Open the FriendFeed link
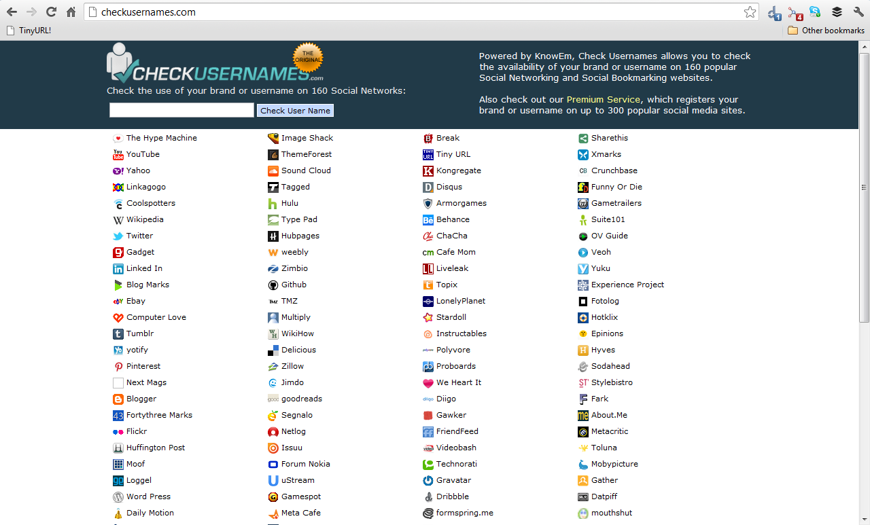Screen dimensions: 870x525 (457, 431)
